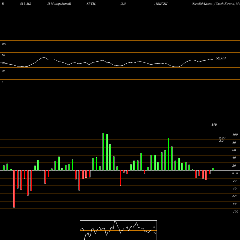Click the '5' label in the mini chart

154,228
